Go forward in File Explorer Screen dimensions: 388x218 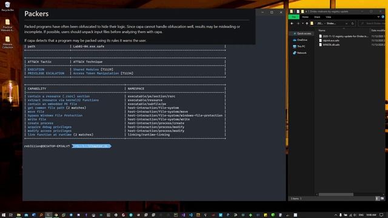click(298, 24)
